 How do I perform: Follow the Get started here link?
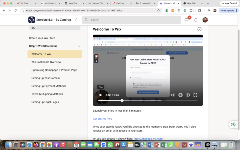pos(102,119)
